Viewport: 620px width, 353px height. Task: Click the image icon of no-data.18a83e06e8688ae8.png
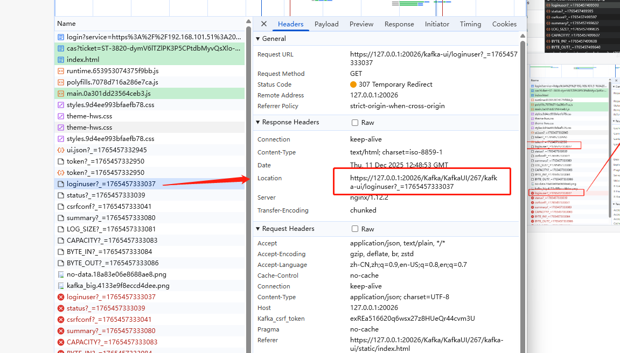(60, 274)
